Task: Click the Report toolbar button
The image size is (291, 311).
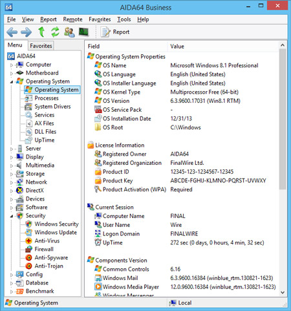Action: click(115, 32)
